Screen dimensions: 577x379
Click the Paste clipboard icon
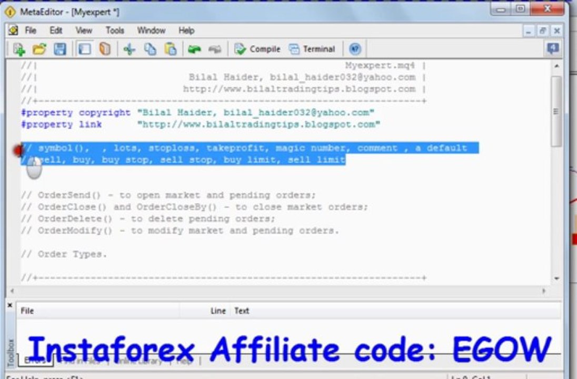(x=171, y=49)
